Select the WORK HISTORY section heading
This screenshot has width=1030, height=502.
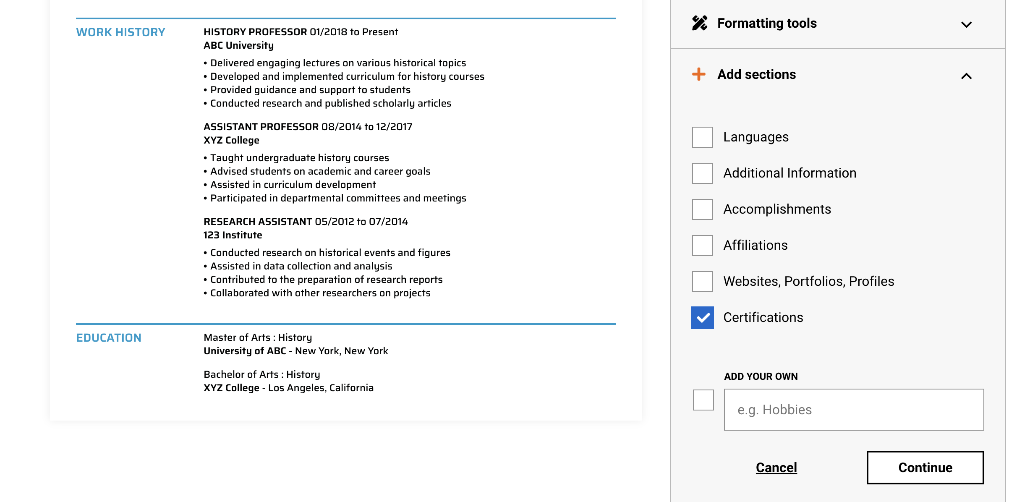(120, 32)
